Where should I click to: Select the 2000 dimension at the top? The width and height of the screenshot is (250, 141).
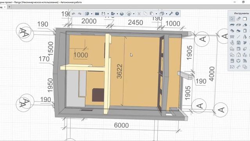tap(89, 21)
